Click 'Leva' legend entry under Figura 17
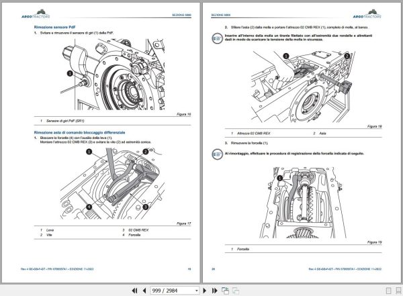This screenshot has width=403, height=296. [x=50, y=230]
